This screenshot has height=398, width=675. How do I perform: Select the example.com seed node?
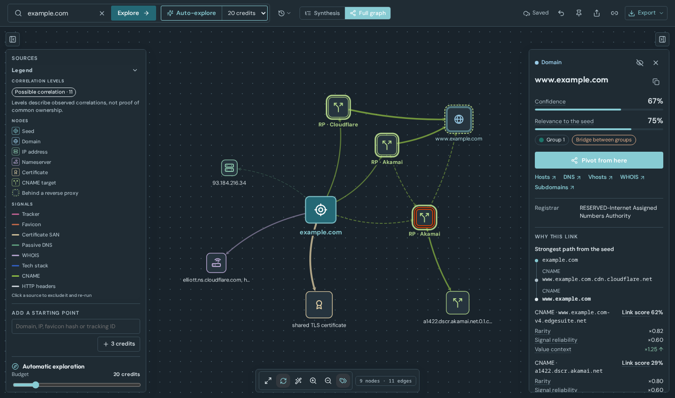(x=321, y=210)
